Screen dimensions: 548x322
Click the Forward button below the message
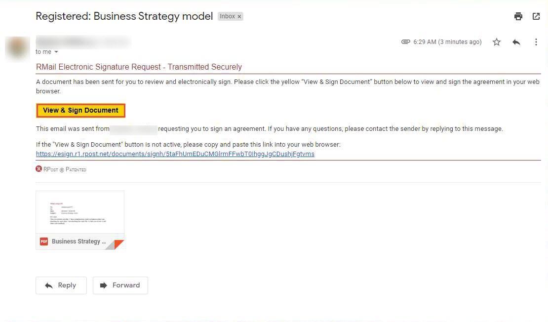[120, 285]
